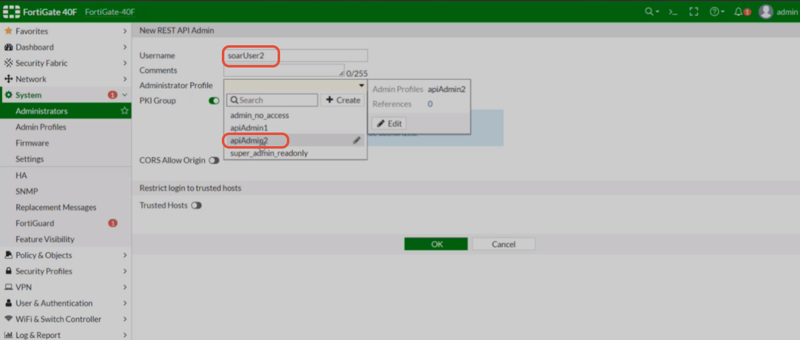
Task: Select super_admin_readonly profile
Action: point(296,153)
